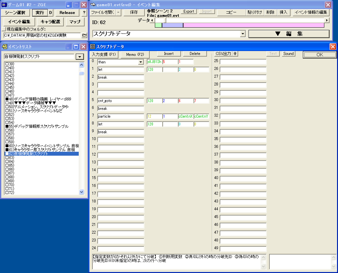This screenshot has width=338, height=273.
Task: Click folder path field C:¥_DATA1
Action: click(42, 35)
